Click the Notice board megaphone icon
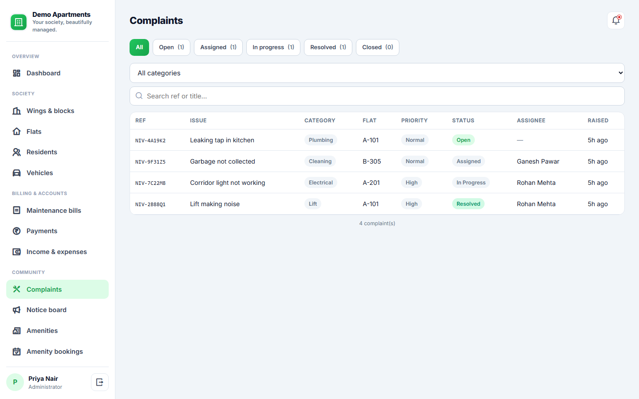This screenshot has width=639, height=399. pos(16,310)
